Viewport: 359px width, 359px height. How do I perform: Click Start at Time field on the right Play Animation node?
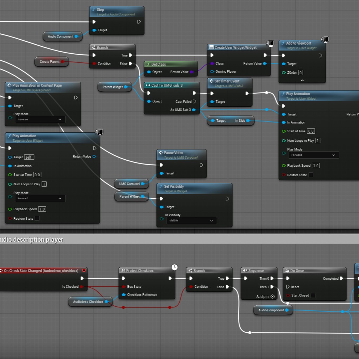point(311,131)
